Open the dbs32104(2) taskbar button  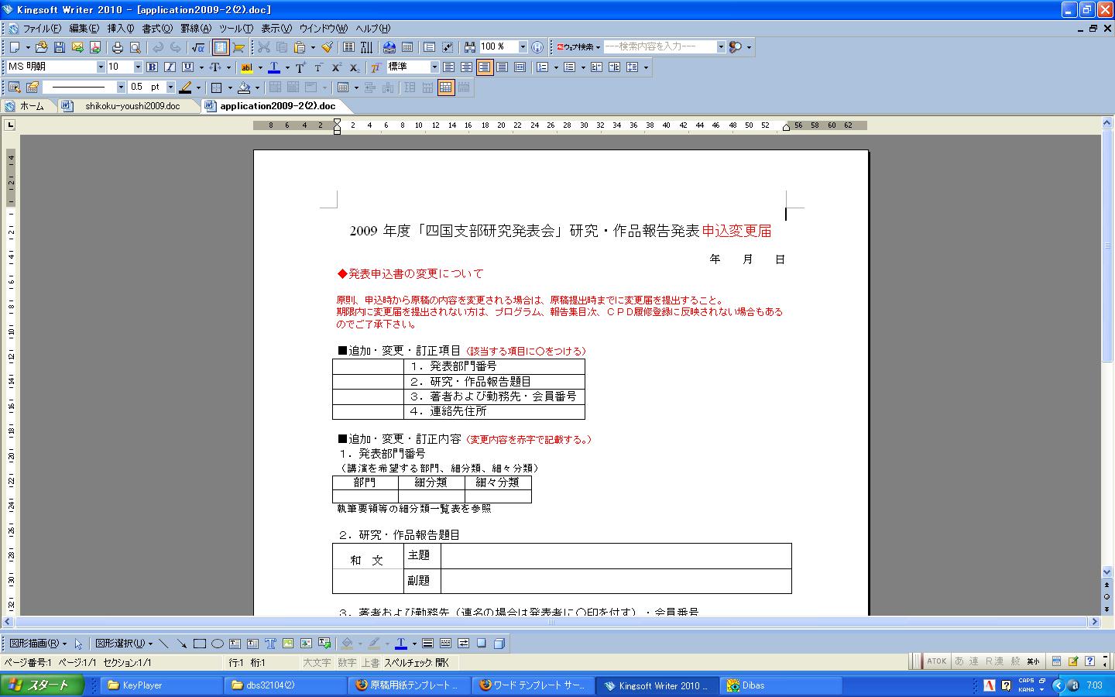286,685
